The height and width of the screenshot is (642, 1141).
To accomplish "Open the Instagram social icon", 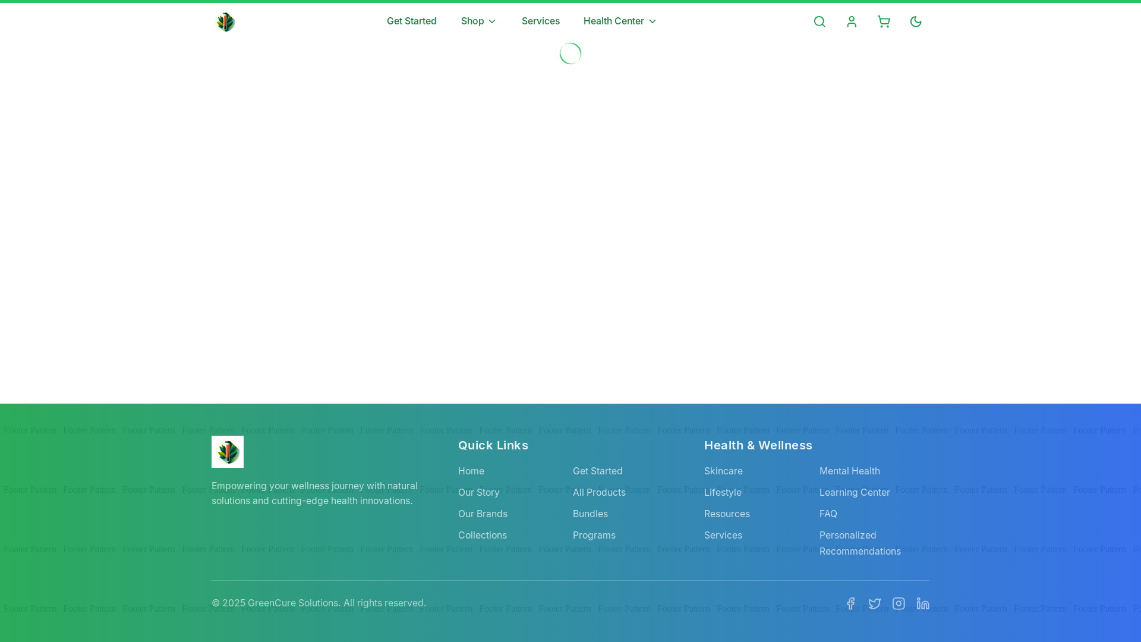I will point(899,603).
